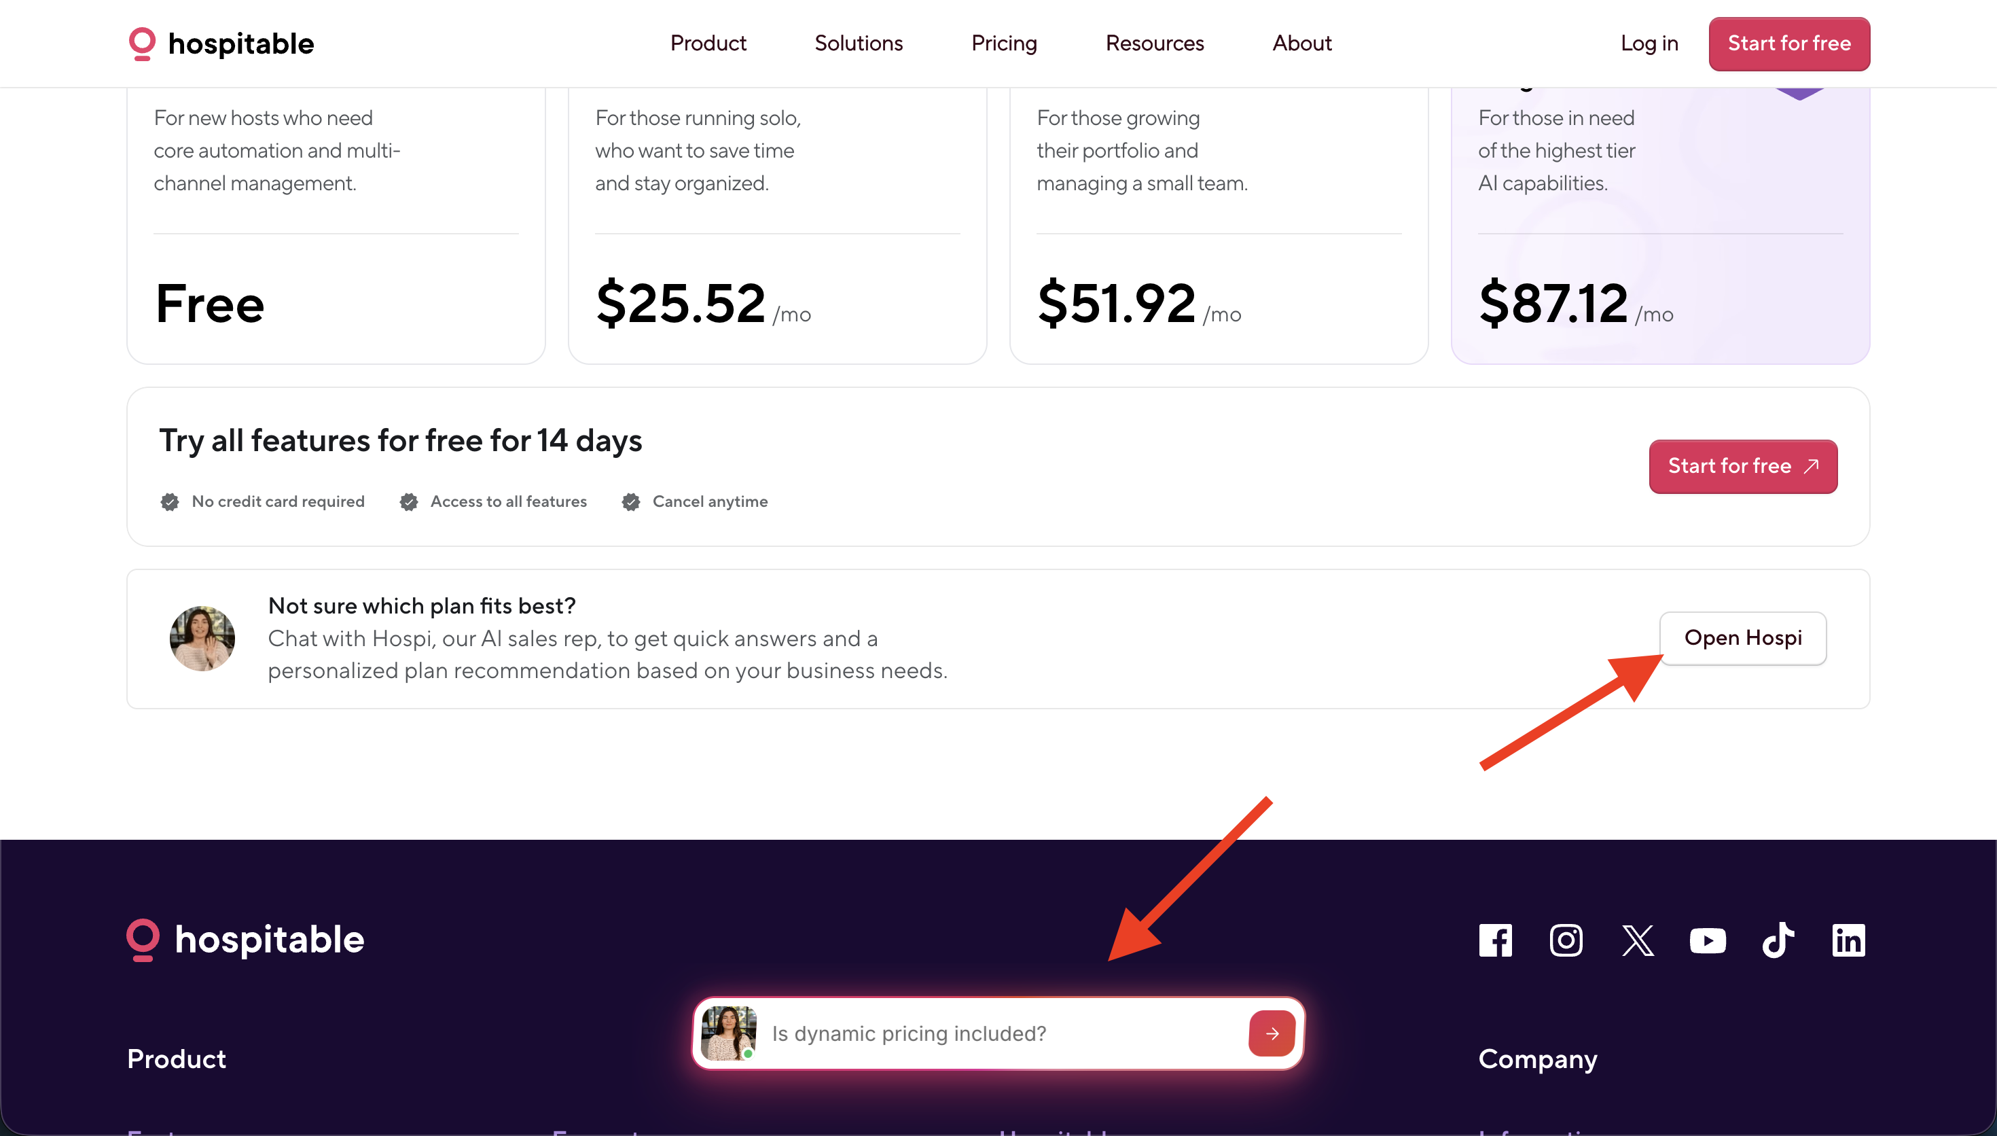The width and height of the screenshot is (1997, 1136).
Task: Open the LinkedIn social icon
Action: pyautogui.click(x=1848, y=940)
